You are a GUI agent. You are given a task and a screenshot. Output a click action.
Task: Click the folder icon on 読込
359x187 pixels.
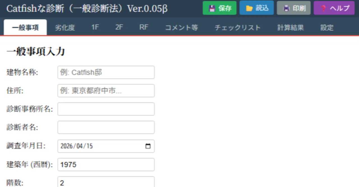click(x=249, y=8)
